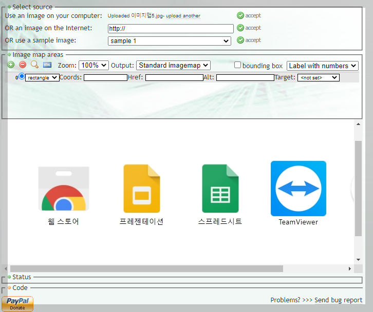Image resolution: width=373 pixels, height=312 pixels.
Task: Open the Zoom 100% dropdown
Action: (x=94, y=65)
